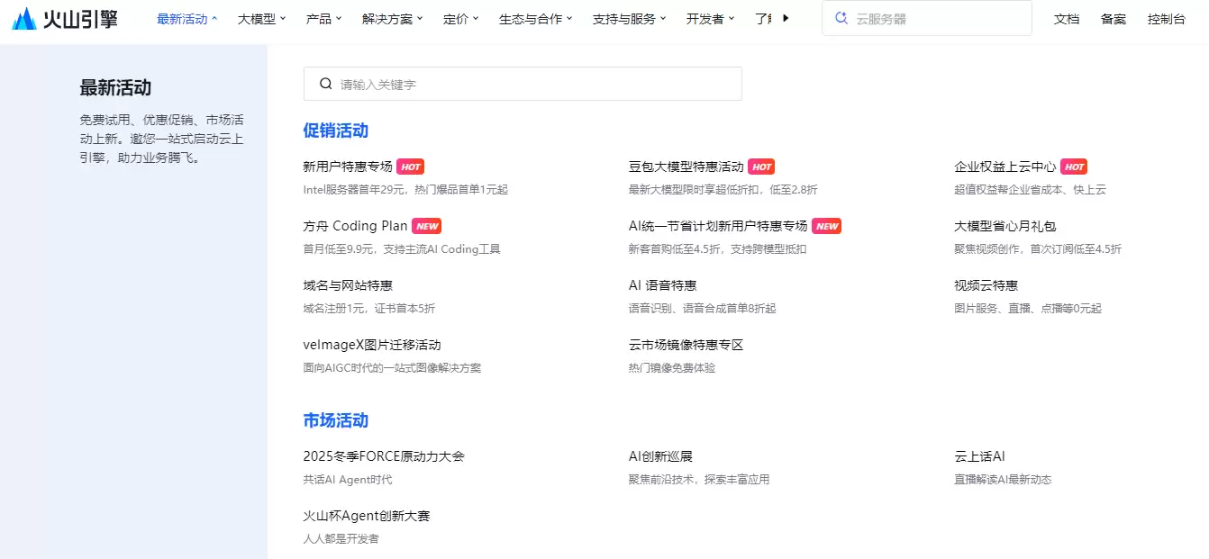Click the magnifier icon in the top search box

[x=841, y=18]
